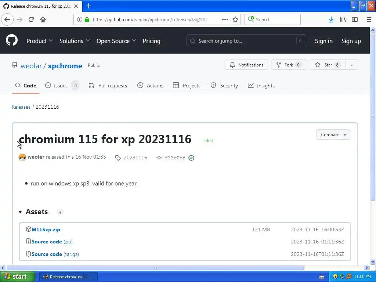Click the horizontal scrollbar thumb
Screen dimensions: 376x282
155,268
